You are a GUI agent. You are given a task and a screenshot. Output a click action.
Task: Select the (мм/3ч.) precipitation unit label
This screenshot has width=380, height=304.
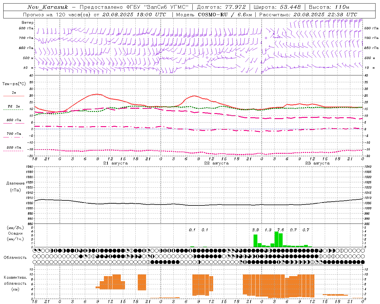(15, 228)
